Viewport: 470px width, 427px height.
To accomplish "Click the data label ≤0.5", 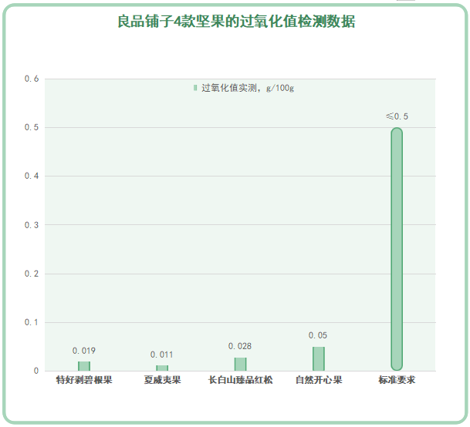I will pos(397,116).
